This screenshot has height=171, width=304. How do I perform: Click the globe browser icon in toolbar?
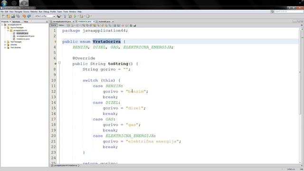pos(59,16)
